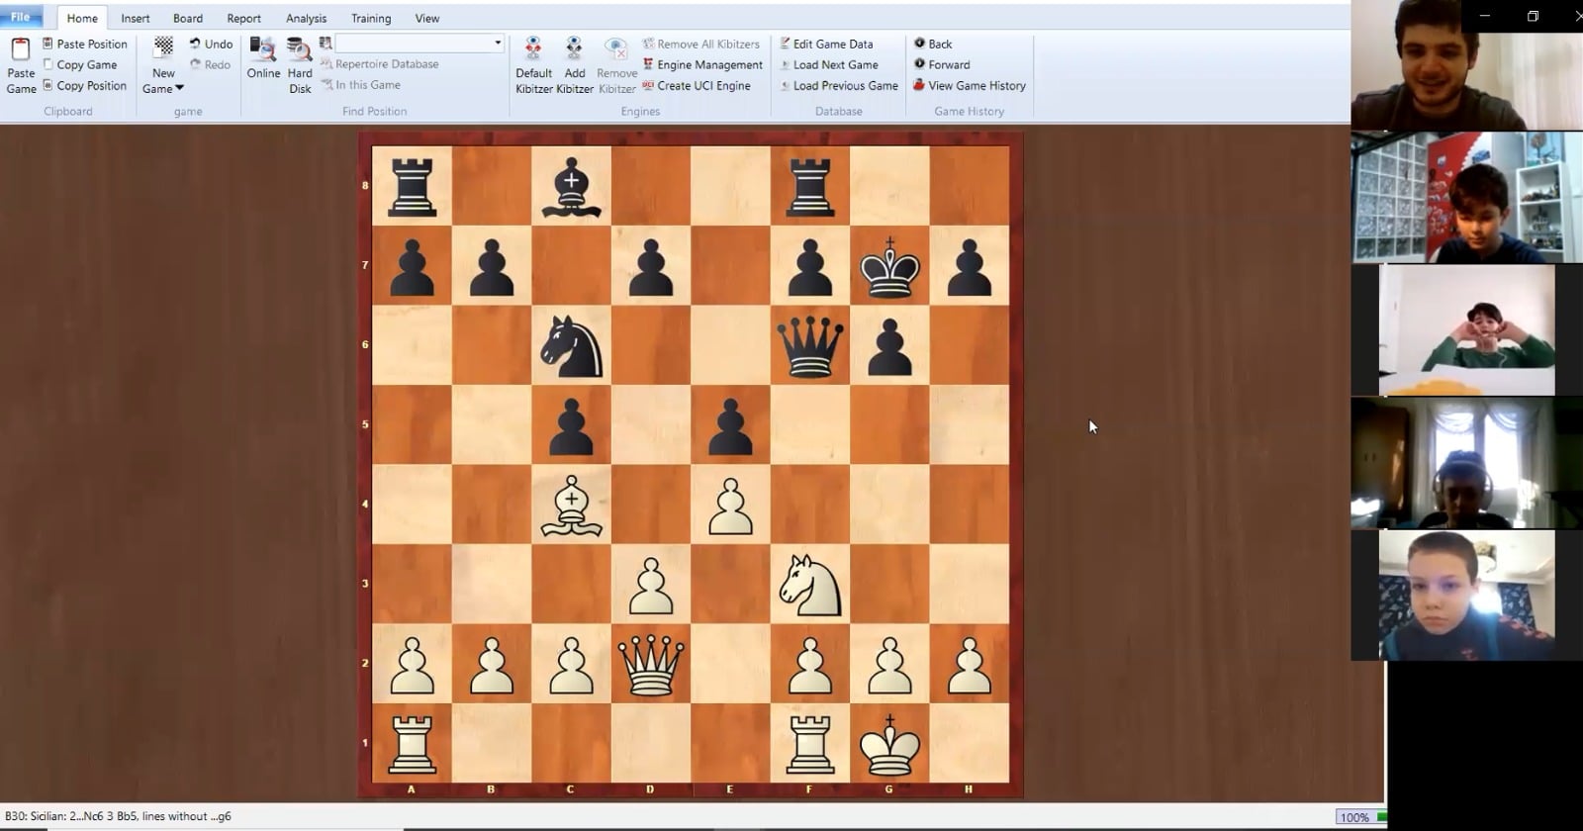The width and height of the screenshot is (1583, 831).
Task: Click the Add Kibitzer icon
Action: click(574, 50)
